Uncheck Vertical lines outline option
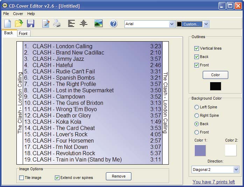The height and width of the screenshot is (187, 244). pyautogui.click(x=196, y=48)
